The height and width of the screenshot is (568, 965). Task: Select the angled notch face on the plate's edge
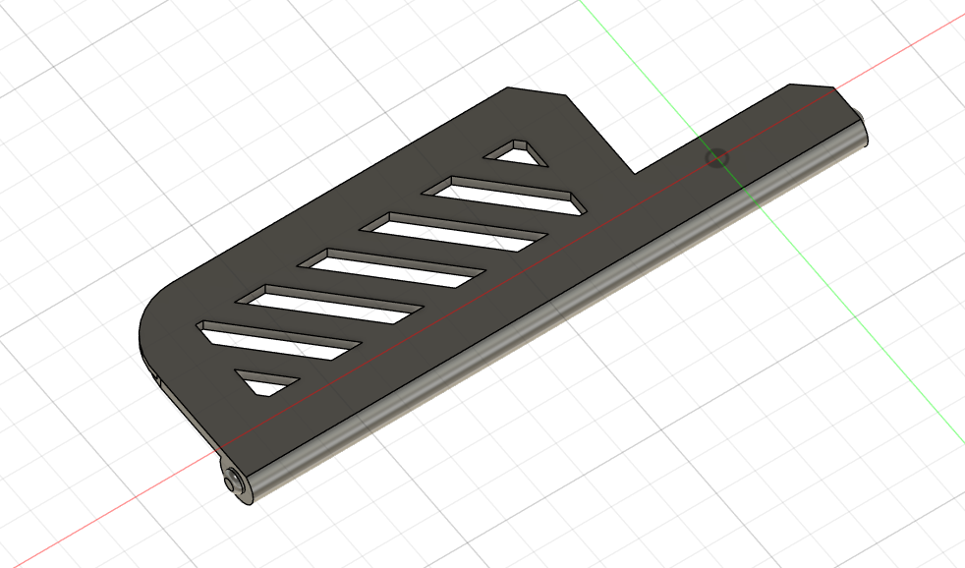(600, 135)
